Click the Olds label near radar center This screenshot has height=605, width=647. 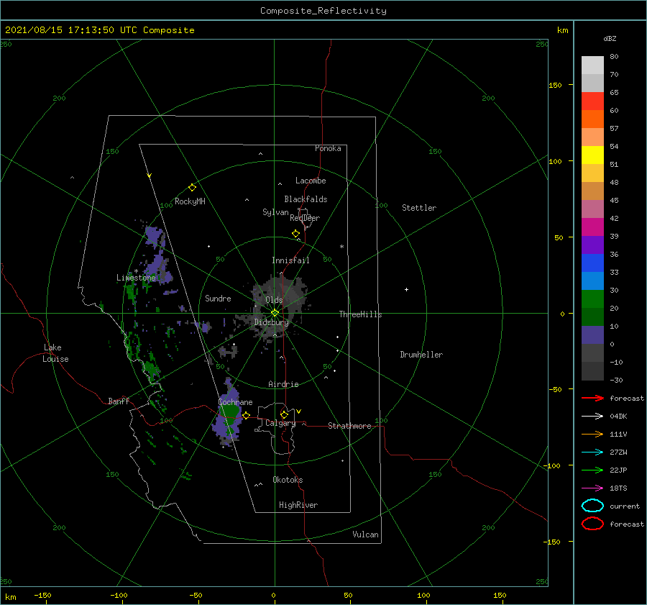[274, 300]
